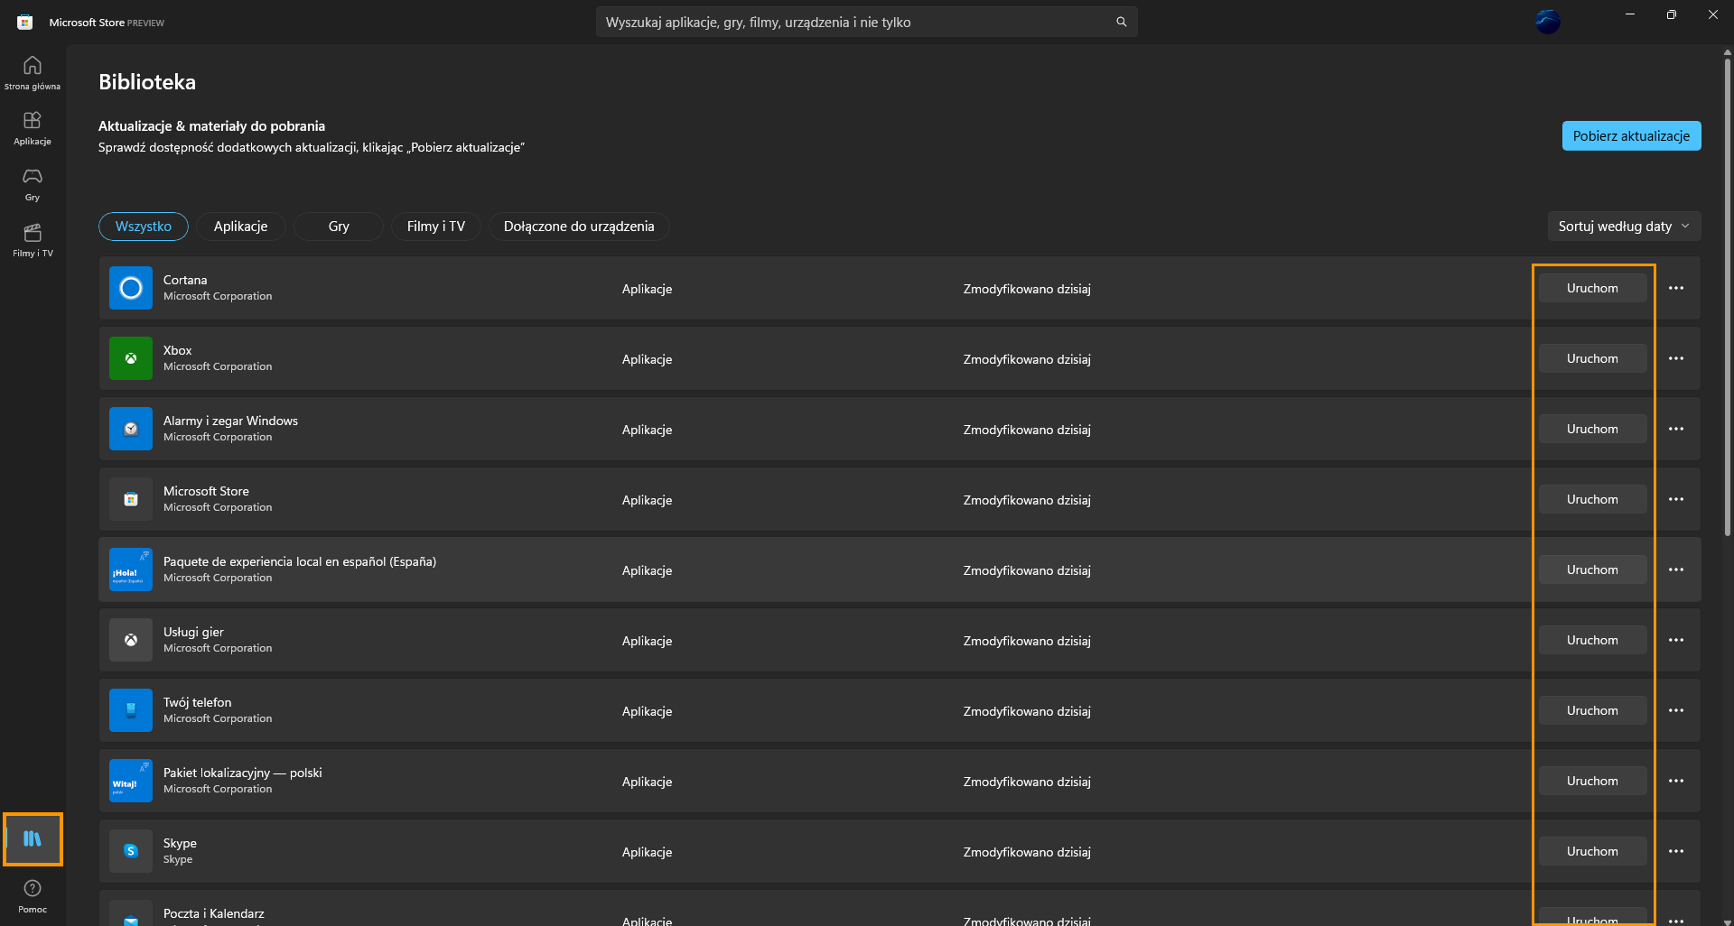Select the Wszystko filter tab
Viewport: 1734px width, 926px height.
(x=144, y=227)
